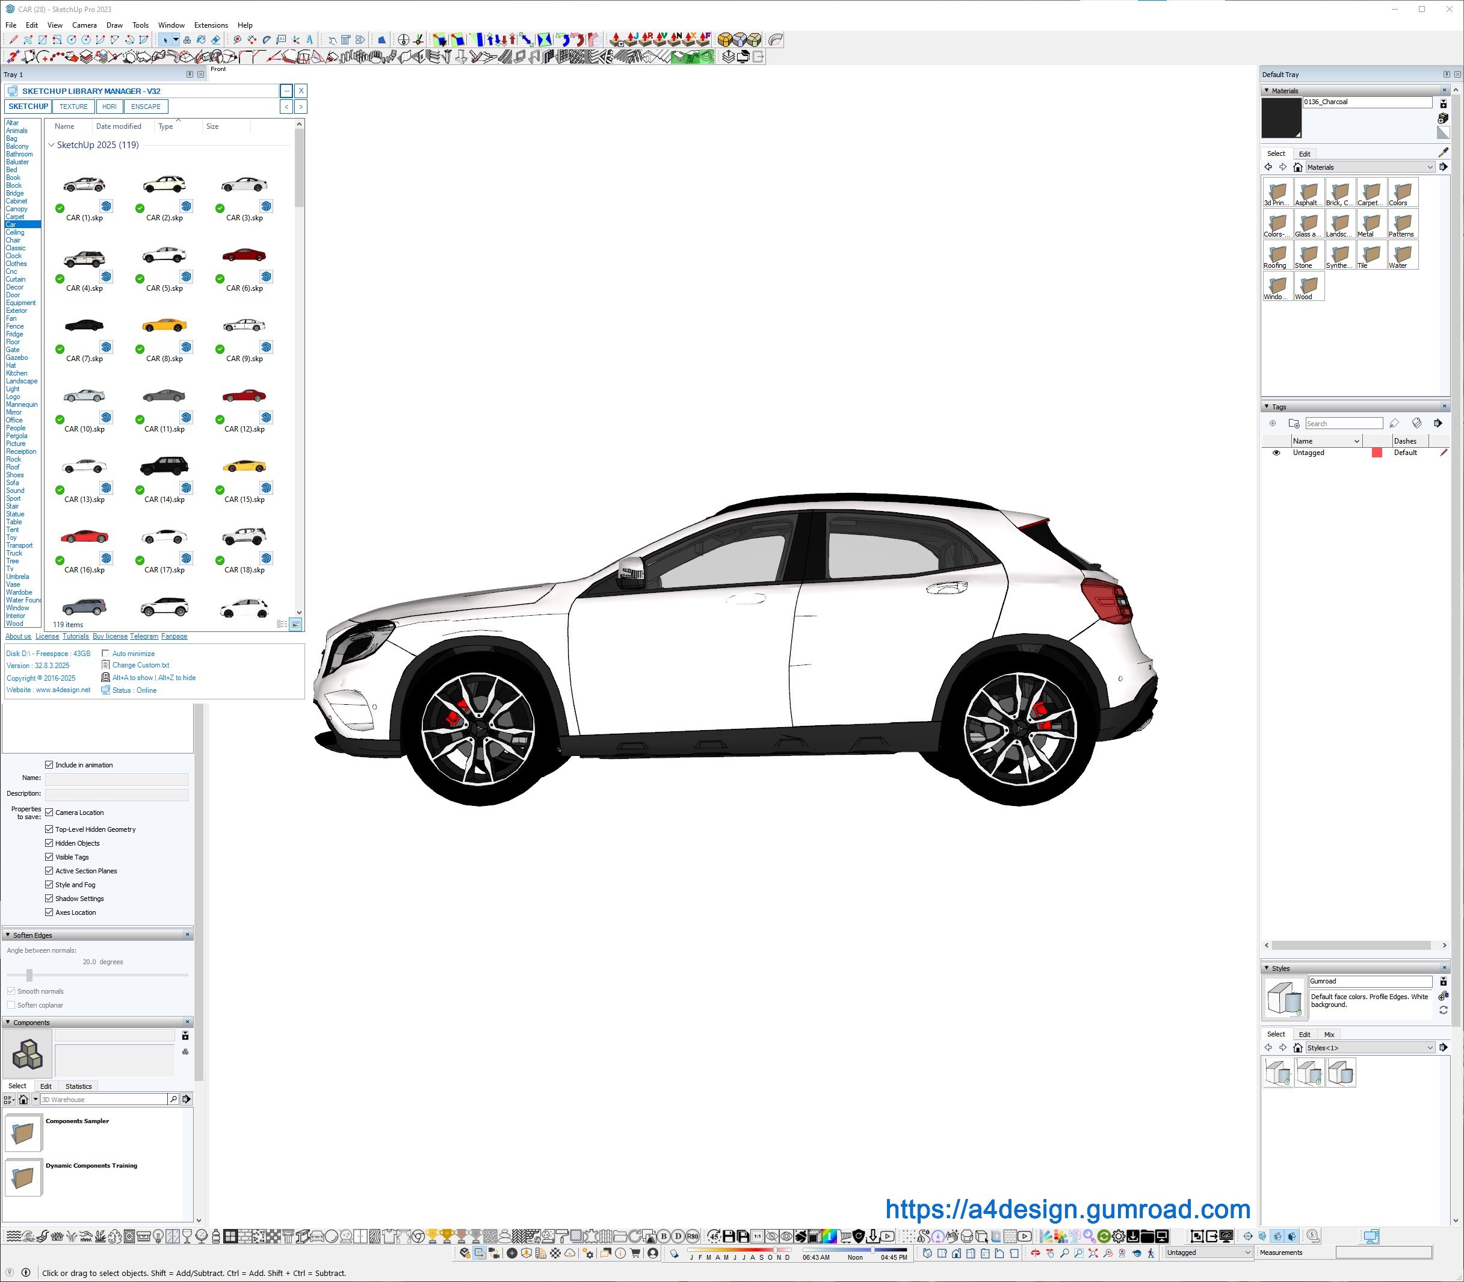
Task: Open the Tutorials link
Action: pyautogui.click(x=75, y=636)
